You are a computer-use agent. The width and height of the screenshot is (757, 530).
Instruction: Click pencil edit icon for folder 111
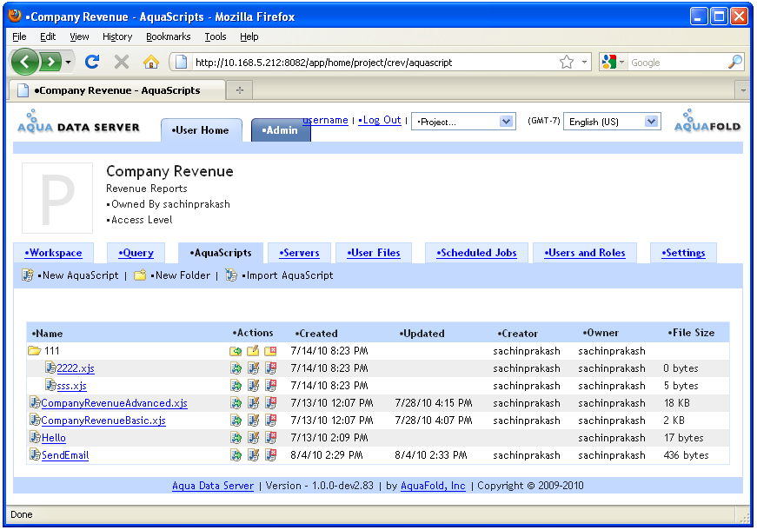coord(253,351)
